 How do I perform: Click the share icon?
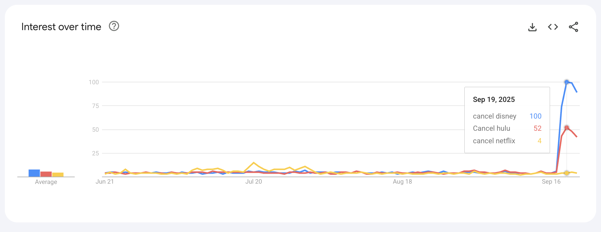point(573,27)
